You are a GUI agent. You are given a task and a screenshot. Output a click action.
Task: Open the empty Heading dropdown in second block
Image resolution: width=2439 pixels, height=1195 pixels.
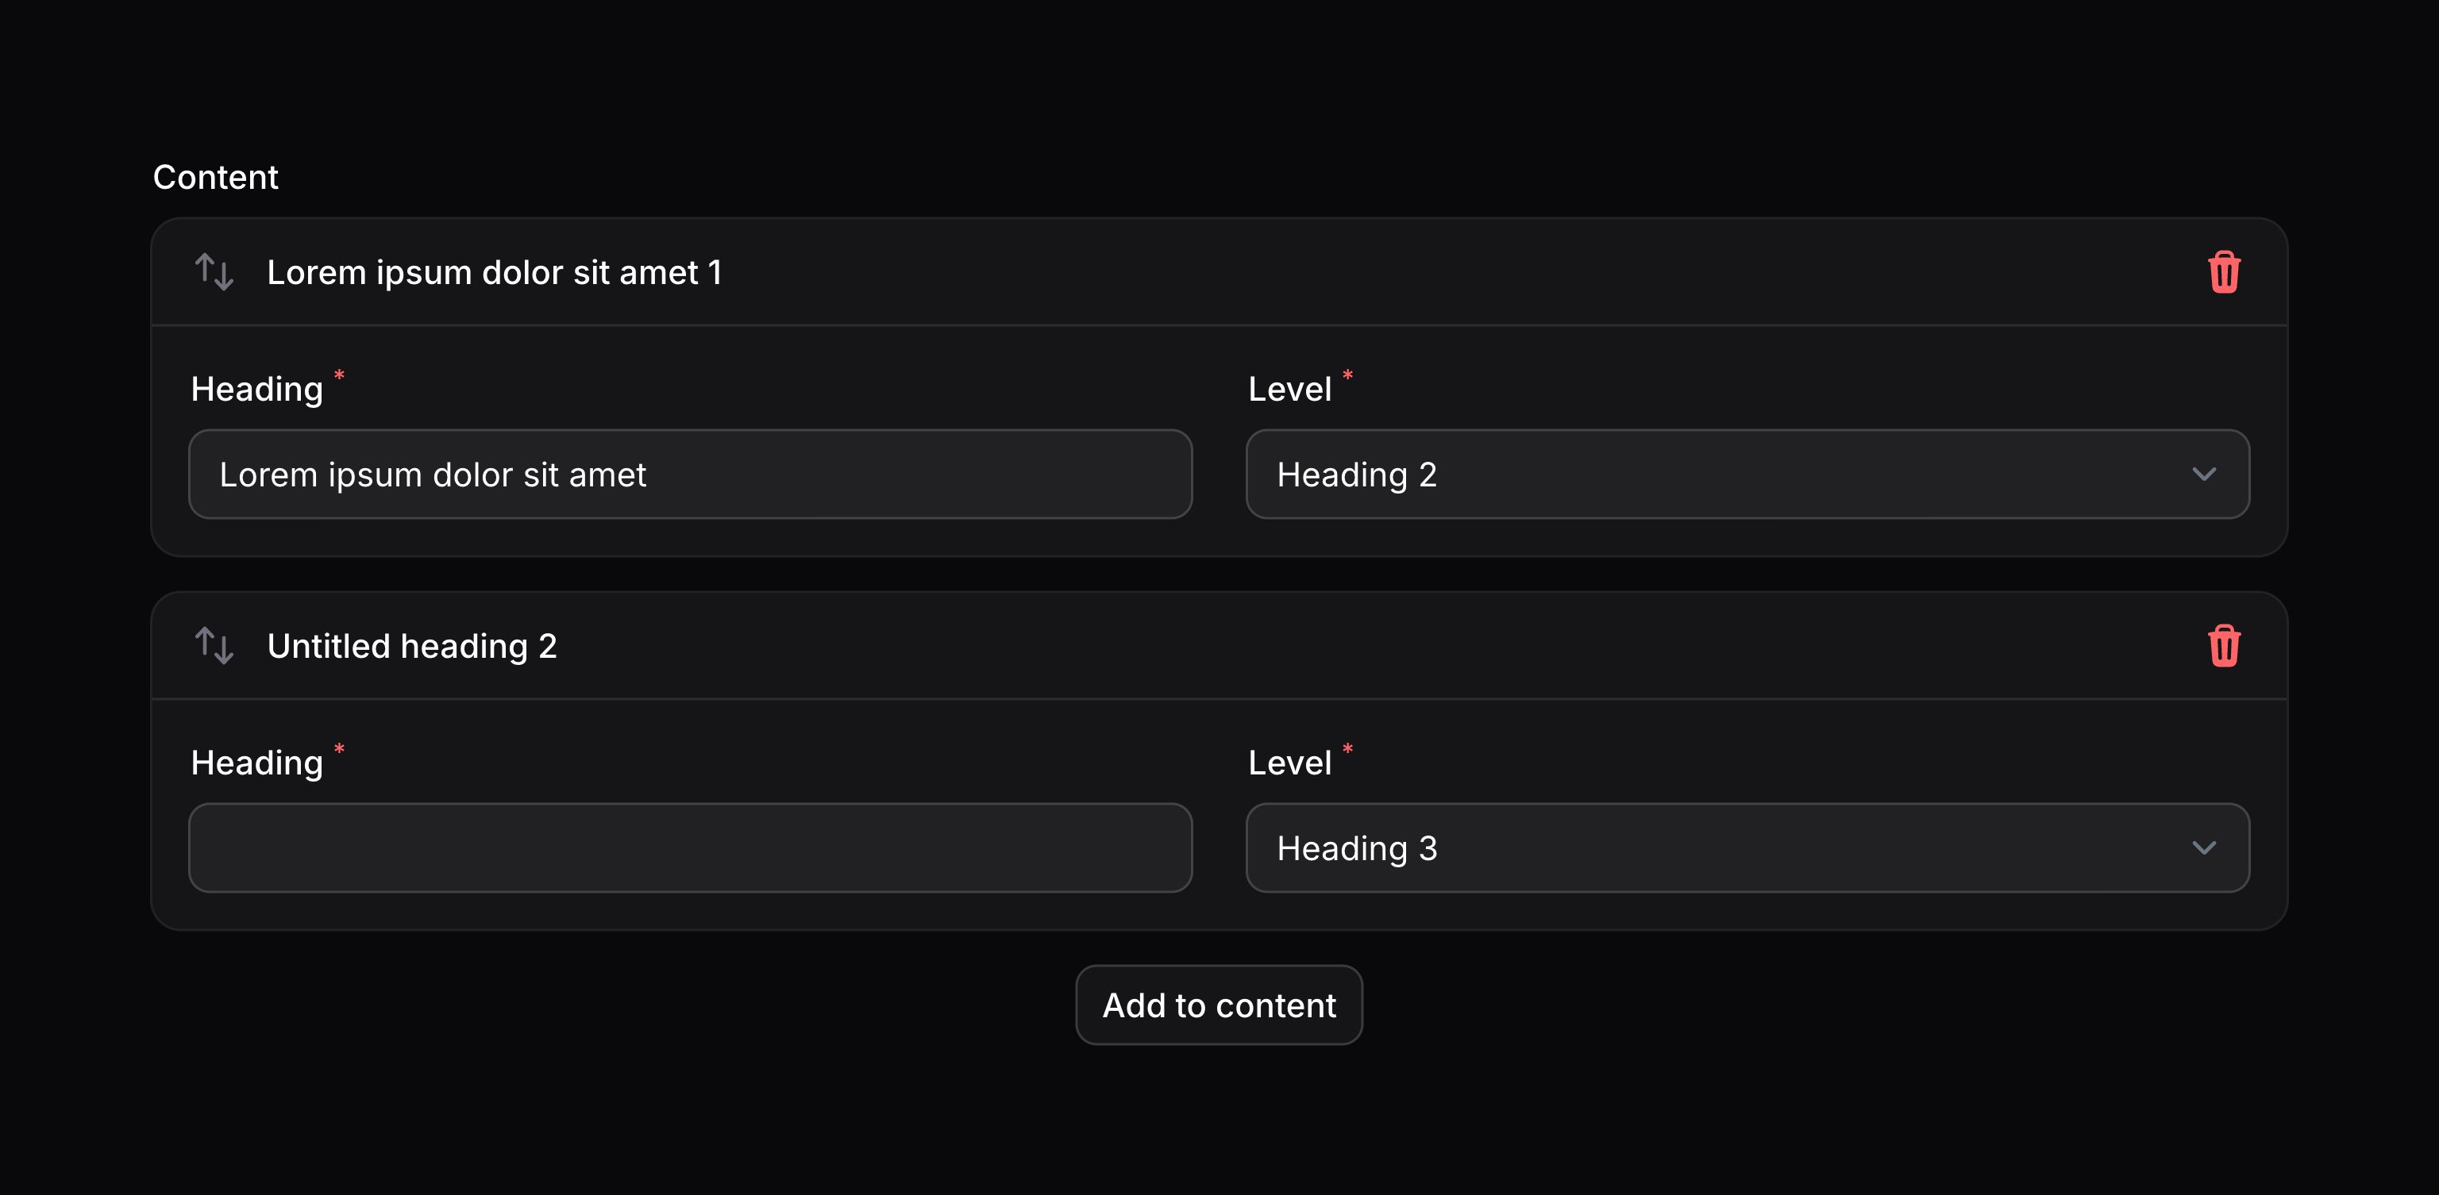pos(689,849)
